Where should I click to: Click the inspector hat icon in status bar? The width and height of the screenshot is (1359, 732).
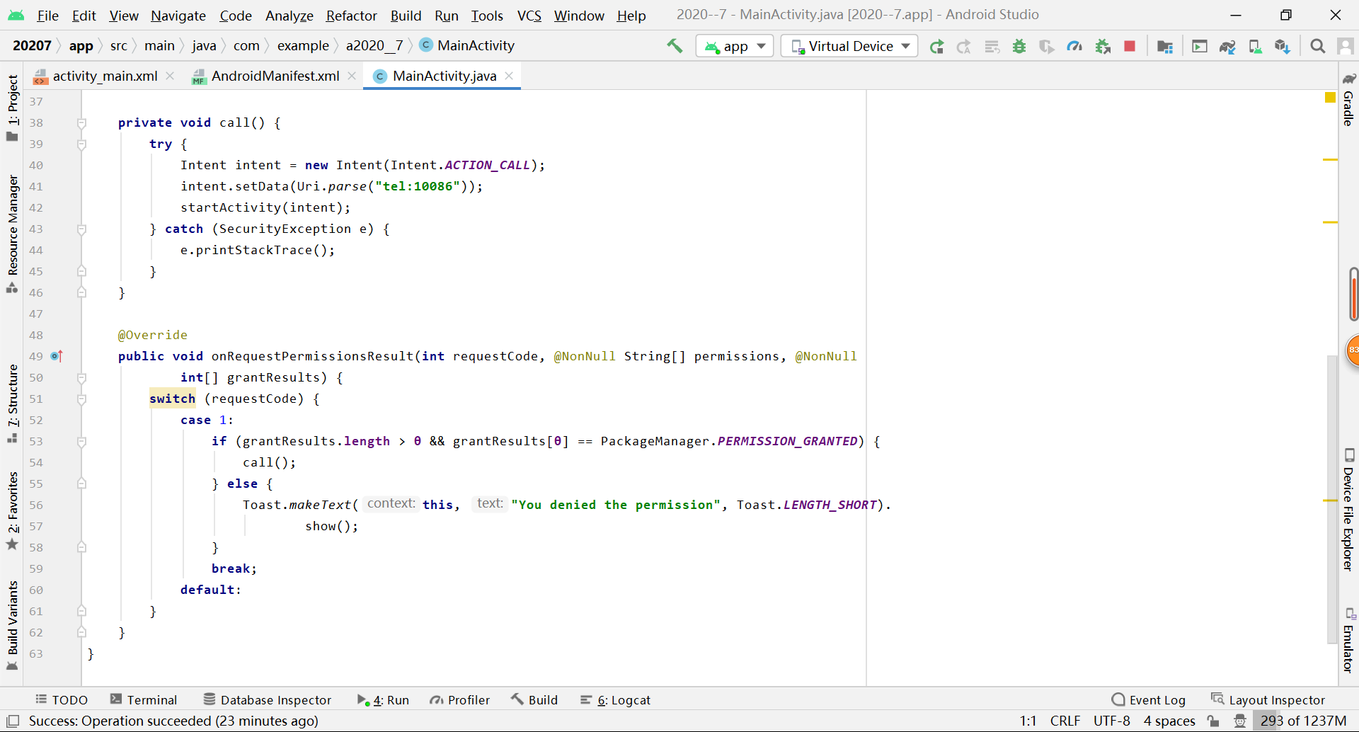tap(1240, 721)
